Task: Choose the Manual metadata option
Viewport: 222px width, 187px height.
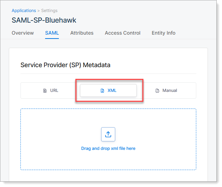Action: [166, 90]
